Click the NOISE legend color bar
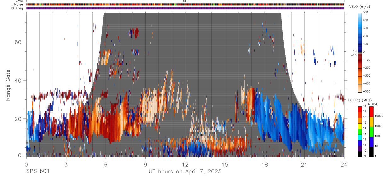The height and width of the screenshot is (178, 387). click(372, 132)
